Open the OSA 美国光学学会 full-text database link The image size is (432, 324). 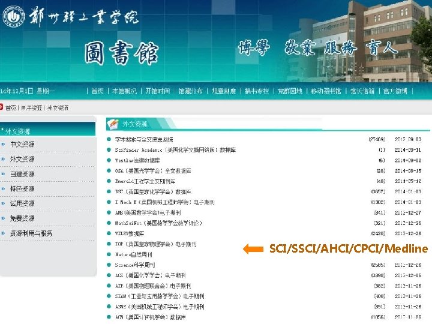click(153, 171)
